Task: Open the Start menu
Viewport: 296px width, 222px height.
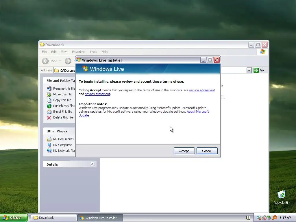Action: click(x=14, y=218)
